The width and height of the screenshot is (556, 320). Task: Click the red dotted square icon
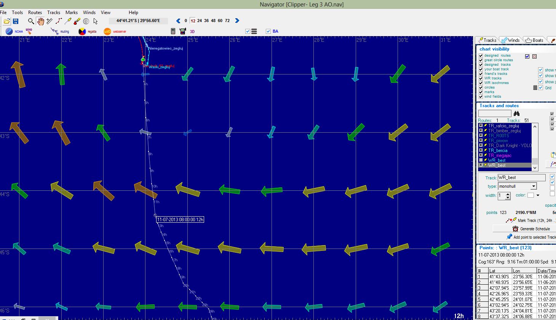[534, 56]
